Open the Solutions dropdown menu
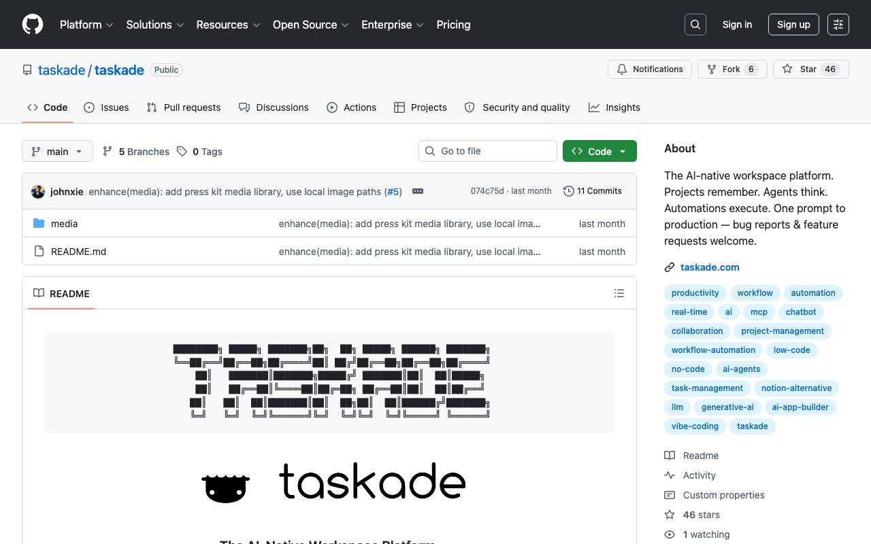The height and width of the screenshot is (544, 871). [155, 24]
